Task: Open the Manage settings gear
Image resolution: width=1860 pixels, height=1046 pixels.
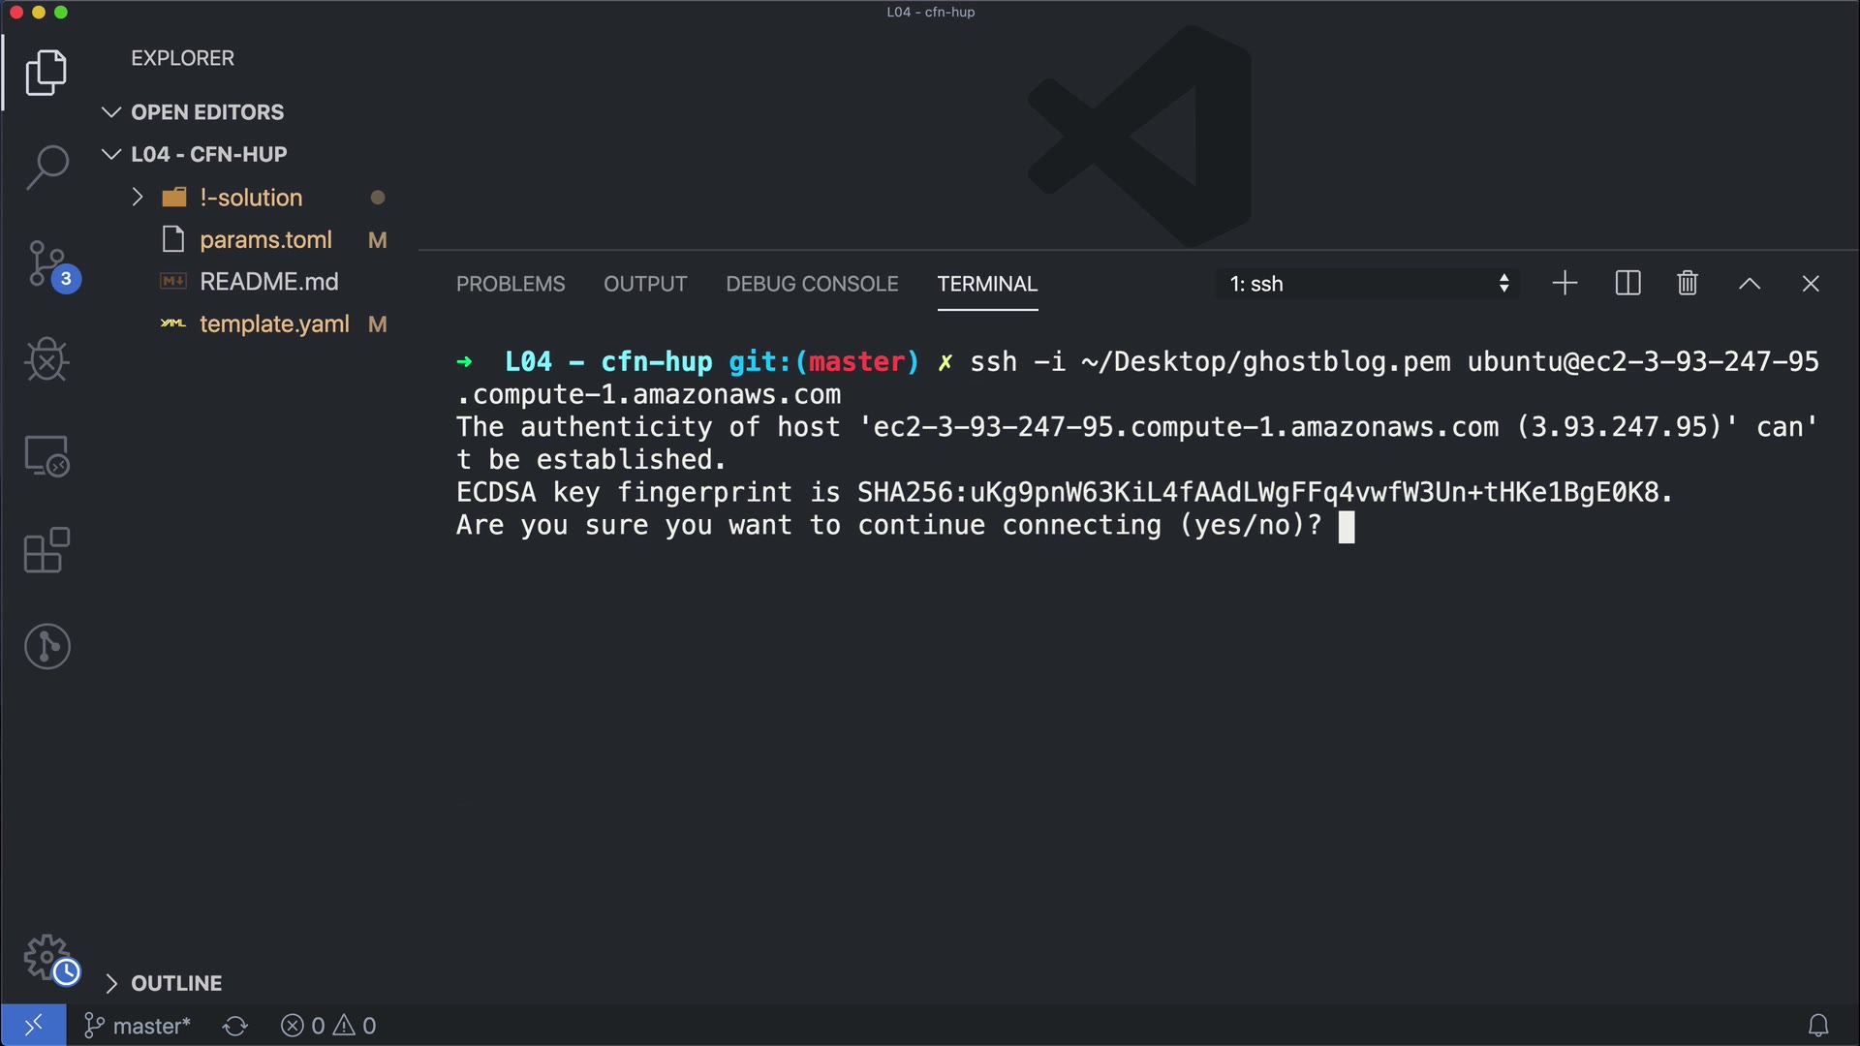Action: coord(46,957)
